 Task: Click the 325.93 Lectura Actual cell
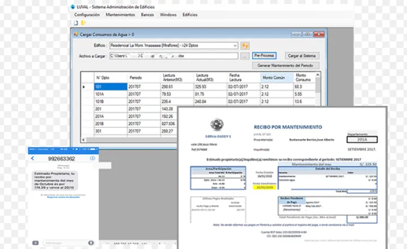[210, 87]
